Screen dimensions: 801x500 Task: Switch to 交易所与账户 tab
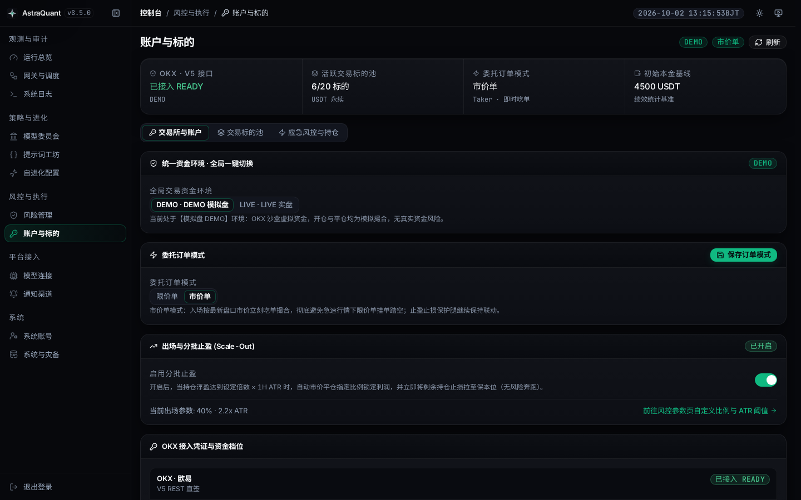175,132
